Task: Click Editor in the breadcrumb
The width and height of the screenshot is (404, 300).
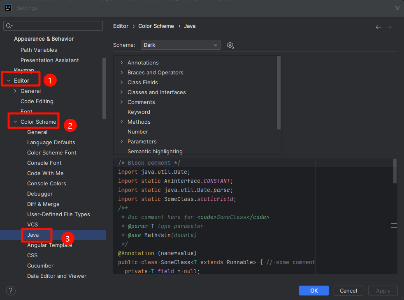Action: (x=121, y=26)
